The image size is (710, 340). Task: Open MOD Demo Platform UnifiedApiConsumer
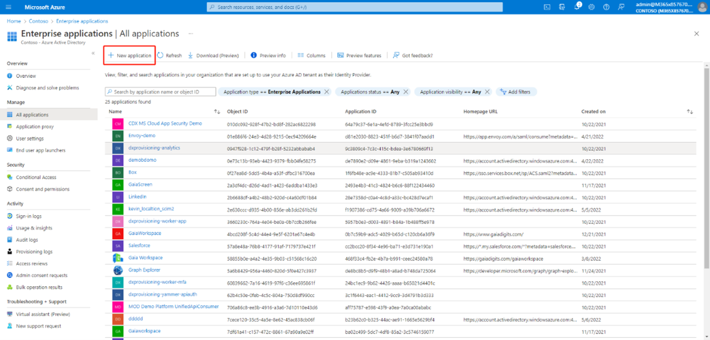(x=173, y=307)
